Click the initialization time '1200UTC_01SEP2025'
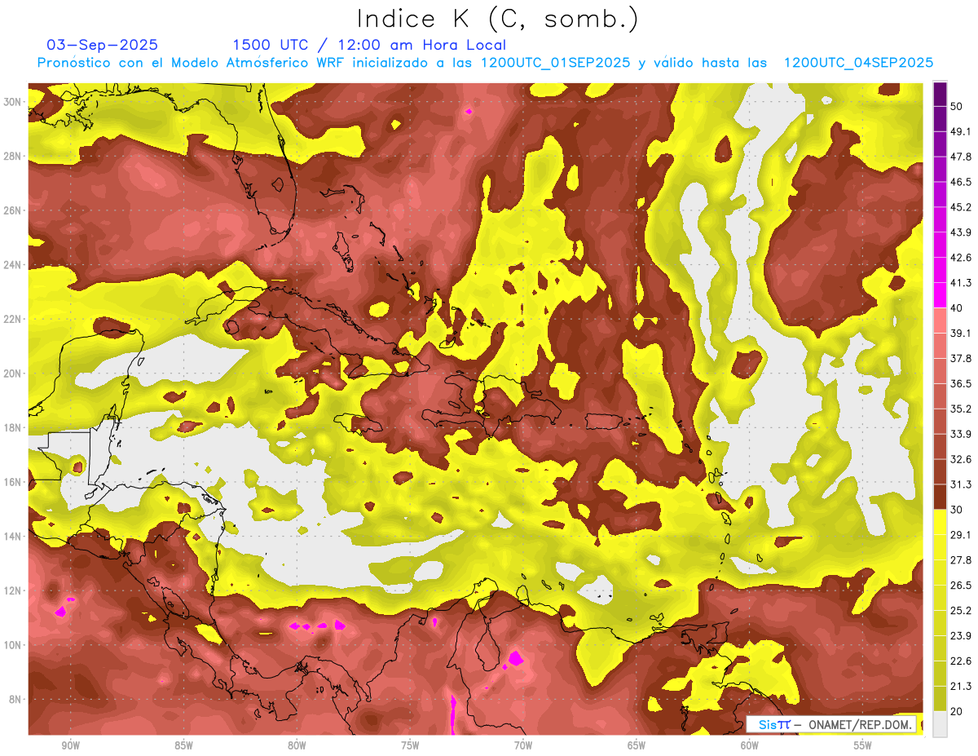The height and width of the screenshot is (756, 978). click(x=555, y=63)
